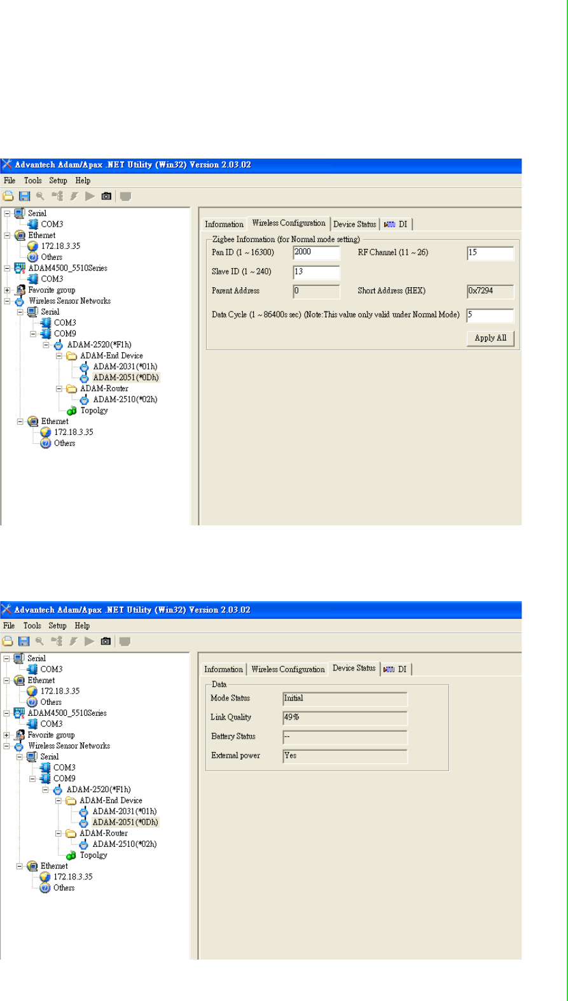The image size is (568, 1001).
Task: Open Setup menu in Link Quality window
Action: [x=57, y=625]
